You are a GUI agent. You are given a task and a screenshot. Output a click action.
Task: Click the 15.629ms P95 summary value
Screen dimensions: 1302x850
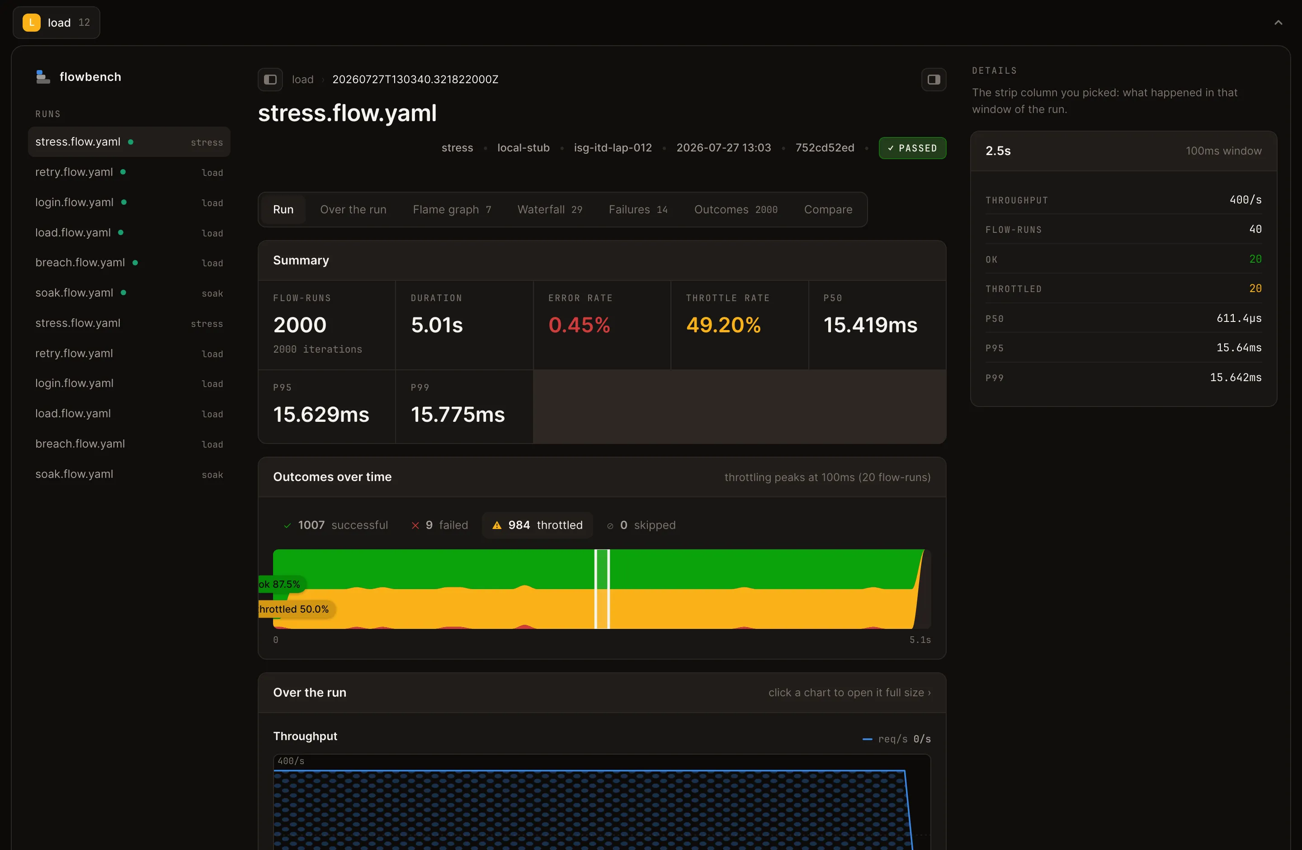321,415
